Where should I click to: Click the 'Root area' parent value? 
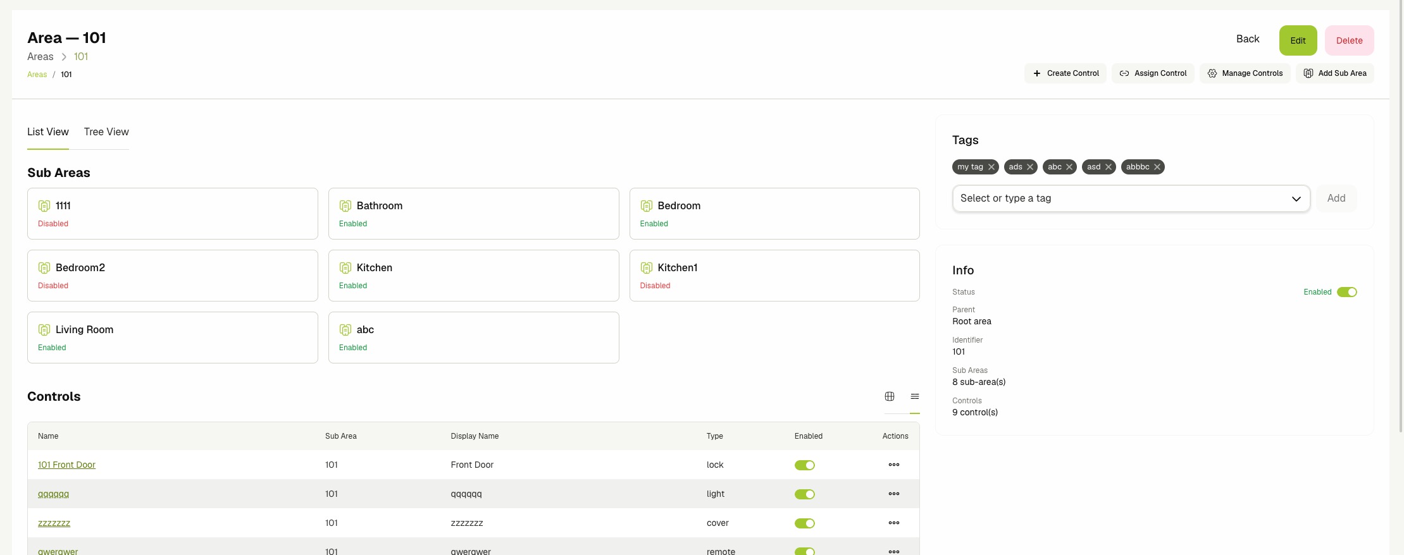tap(972, 321)
